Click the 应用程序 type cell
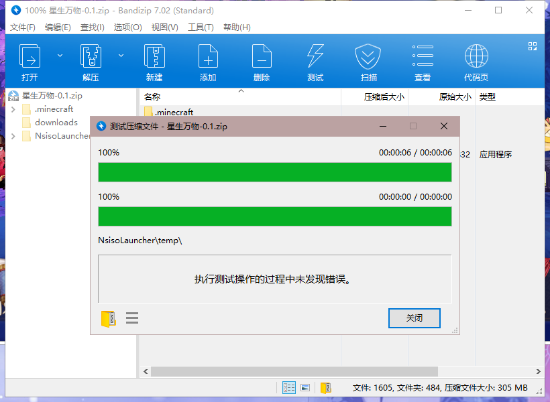550x402 pixels. tap(496, 155)
